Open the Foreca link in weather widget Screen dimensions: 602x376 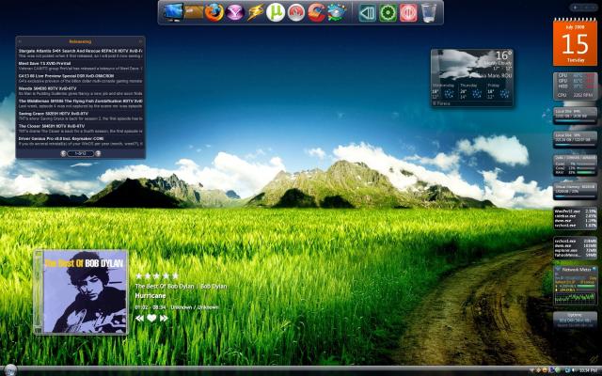click(x=441, y=103)
